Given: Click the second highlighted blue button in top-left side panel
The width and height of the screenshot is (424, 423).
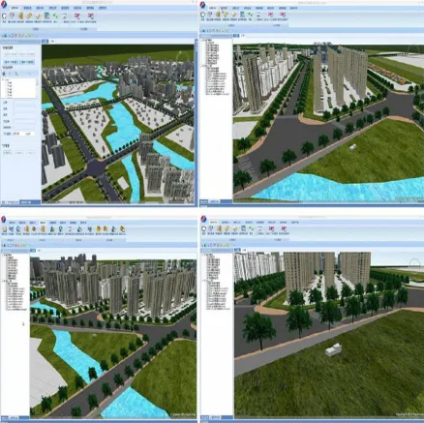Looking at the screenshot, I should (x=27, y=62).
